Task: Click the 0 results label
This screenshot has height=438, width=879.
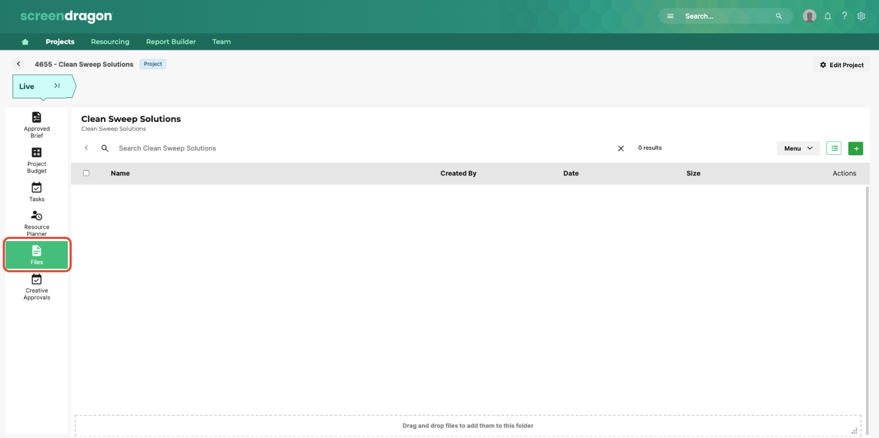Action: coord(650,148)
